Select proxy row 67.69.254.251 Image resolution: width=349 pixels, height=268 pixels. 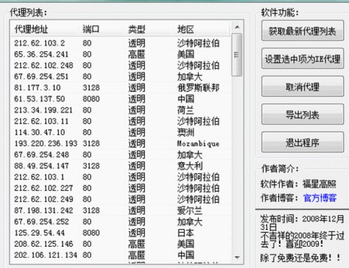(x=121, y=76)
